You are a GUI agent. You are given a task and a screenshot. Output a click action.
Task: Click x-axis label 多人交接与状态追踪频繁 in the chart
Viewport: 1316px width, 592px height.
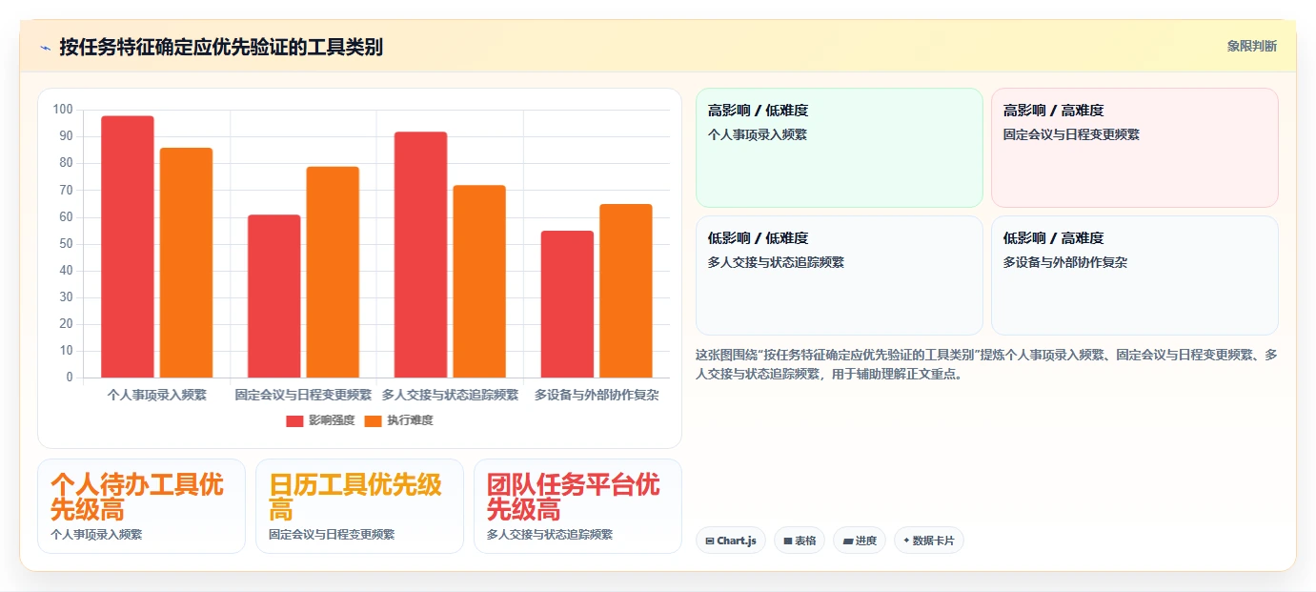(450, 395)
